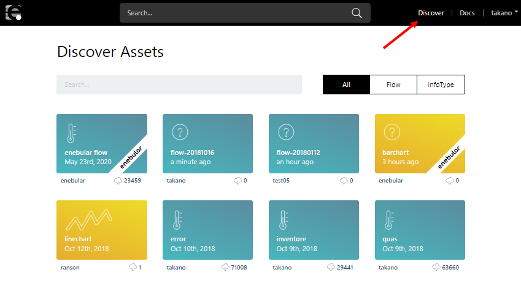The height and width of the screenshot is (283, 521).
Task: Click the magnifier icon in top search bar
Action: tap(357, 13)
